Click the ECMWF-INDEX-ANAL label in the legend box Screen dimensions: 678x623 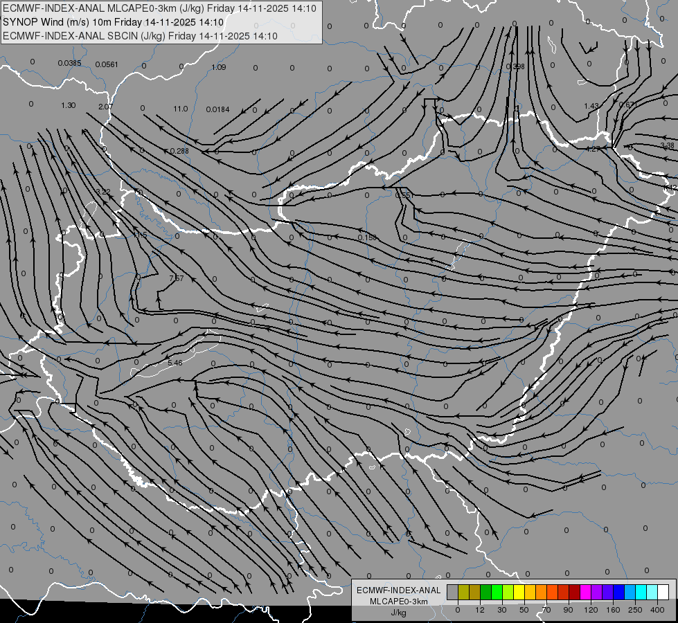[x=399, y=590]
